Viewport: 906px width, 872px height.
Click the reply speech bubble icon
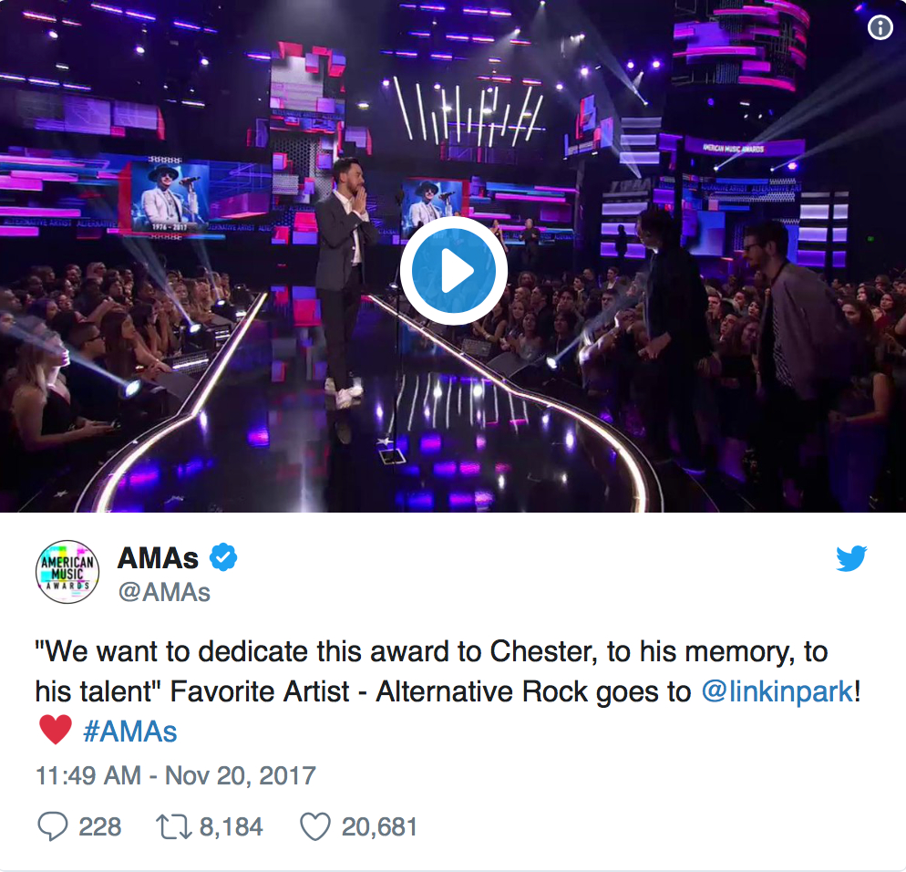pyautogui.click(x=53, y=827)
